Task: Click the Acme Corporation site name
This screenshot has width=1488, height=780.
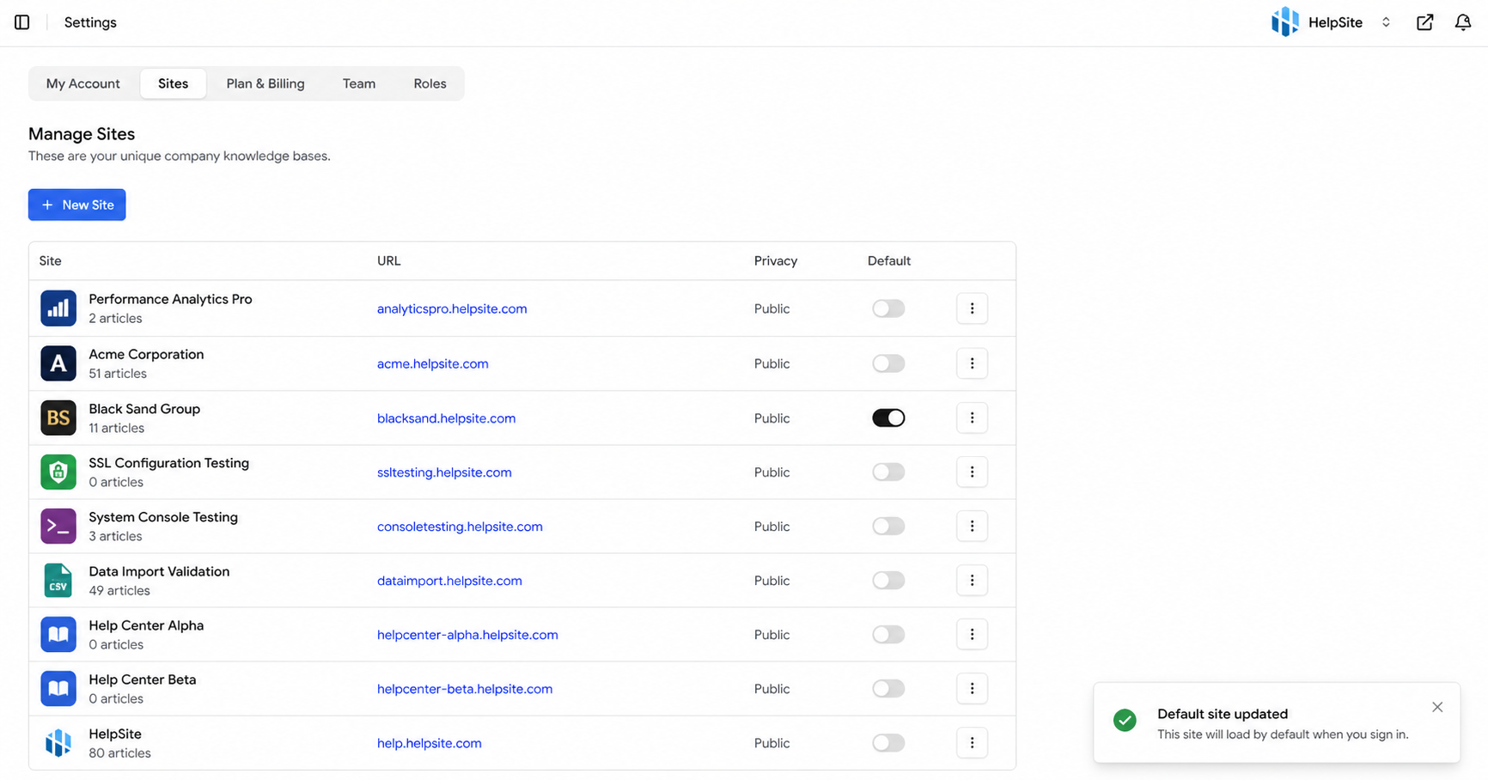Action: (x=146, y=354)
